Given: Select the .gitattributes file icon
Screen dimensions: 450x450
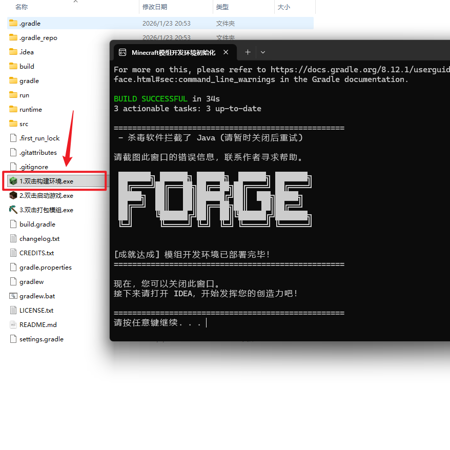Looking at the screenshot, I should tap(13, 152).
